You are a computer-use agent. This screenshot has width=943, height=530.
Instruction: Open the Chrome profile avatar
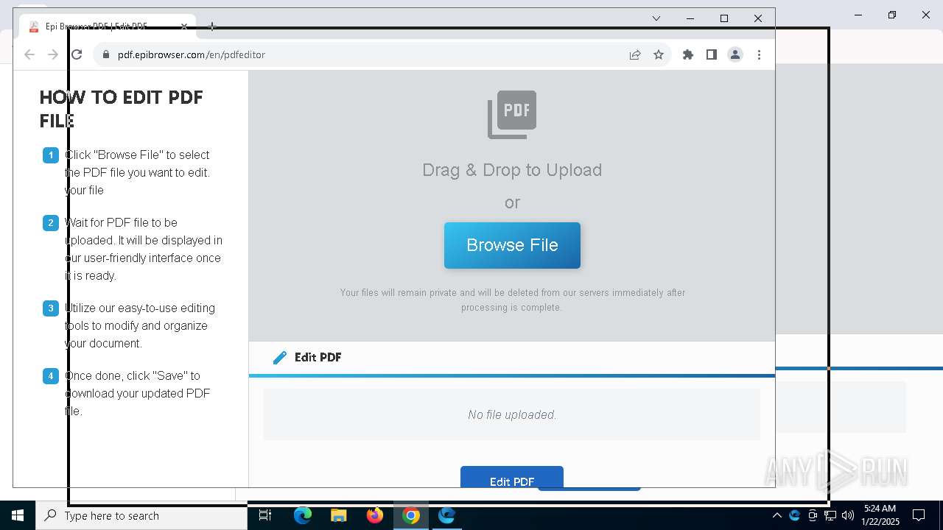click(735, 54)
